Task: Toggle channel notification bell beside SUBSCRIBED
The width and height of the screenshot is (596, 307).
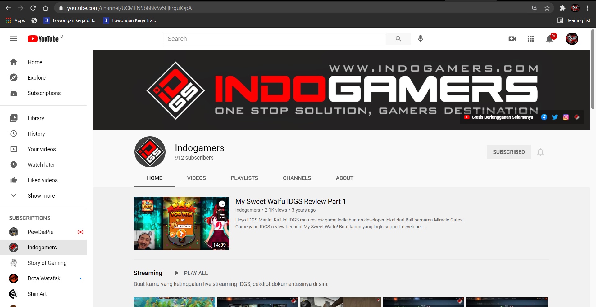Action: pyautogui.click(x=540, y=152)
